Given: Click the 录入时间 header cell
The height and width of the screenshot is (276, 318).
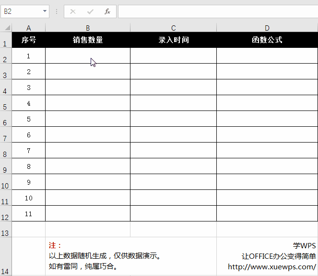Looking at the screenshot, I should pyautogui.click(x=173, y=40).
